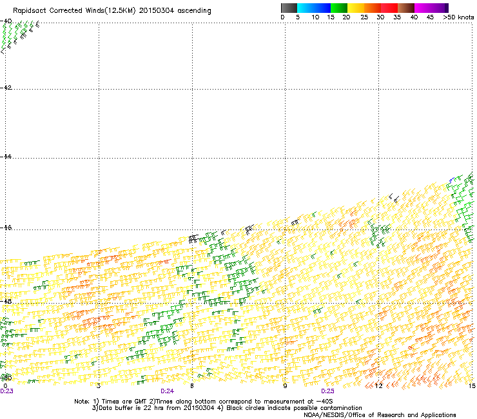The image size is (477, 419).
Task: Click the '-46' latitude axis label
Action: click(x=6, y=228)
